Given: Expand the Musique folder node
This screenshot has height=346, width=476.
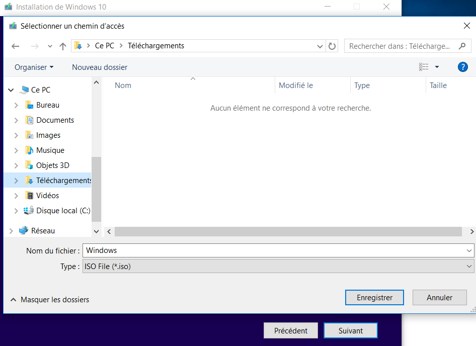Looking at the screenshot, I should coord(16,150).
